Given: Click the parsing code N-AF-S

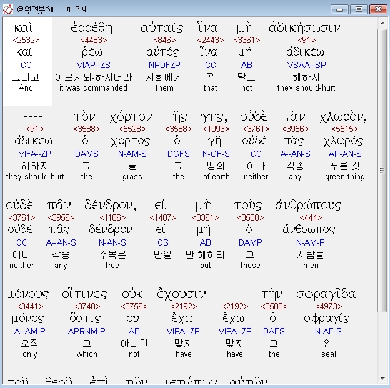Looking at the screenshot, I should coord(329,331).
